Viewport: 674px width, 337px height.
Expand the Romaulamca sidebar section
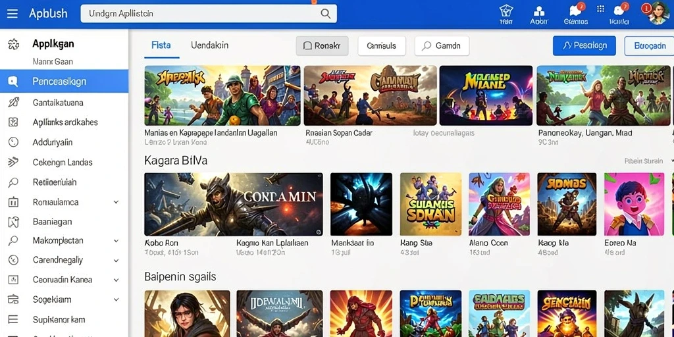[116, 202]
